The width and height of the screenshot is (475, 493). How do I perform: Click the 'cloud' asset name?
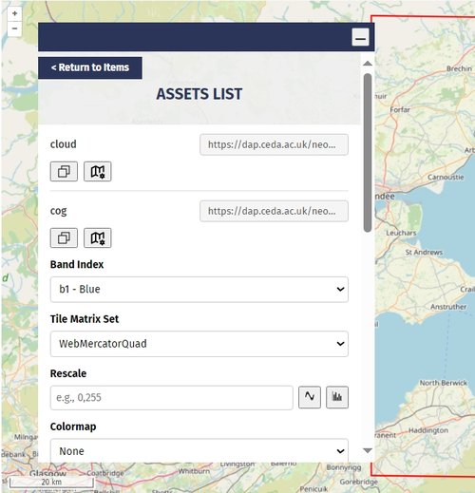click(x=64, y=144)
